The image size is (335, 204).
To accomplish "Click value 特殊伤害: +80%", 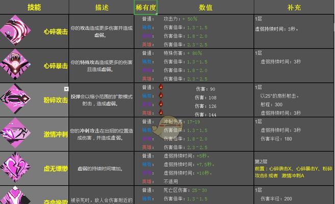I will coord(183,53).
